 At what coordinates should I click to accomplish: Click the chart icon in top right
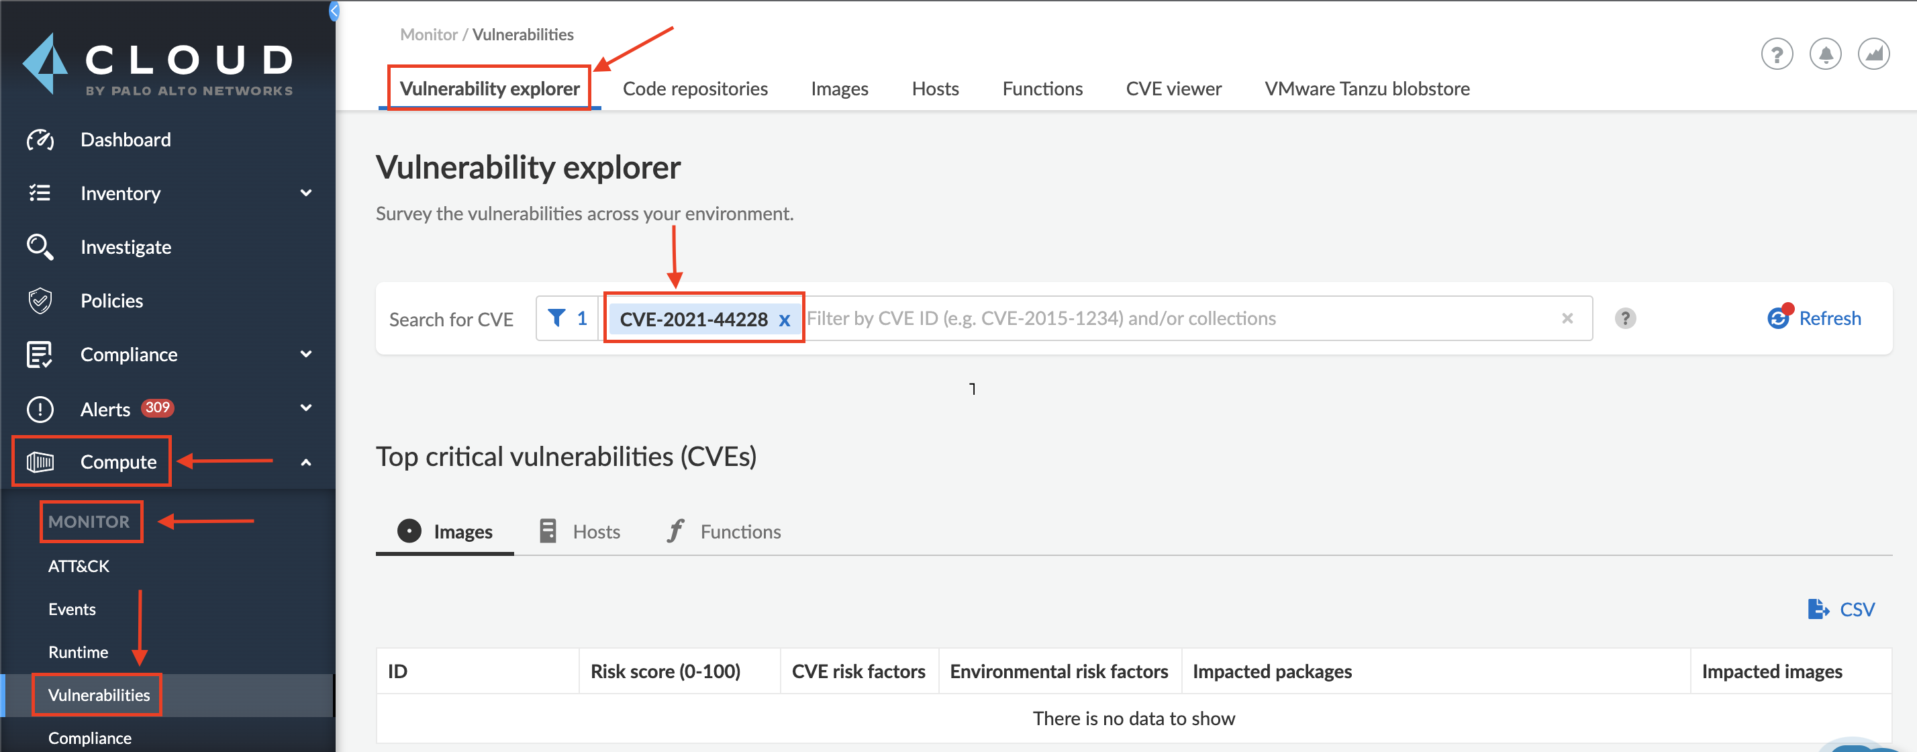(x=1873, y=54)
